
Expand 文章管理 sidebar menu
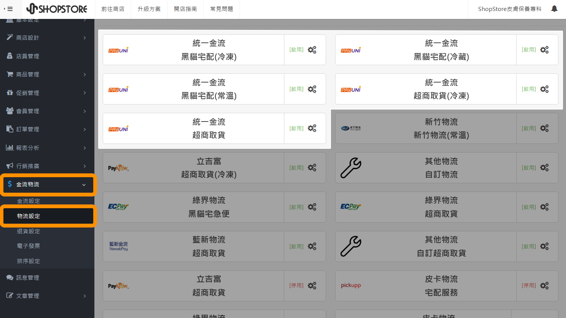click(47, 296)
